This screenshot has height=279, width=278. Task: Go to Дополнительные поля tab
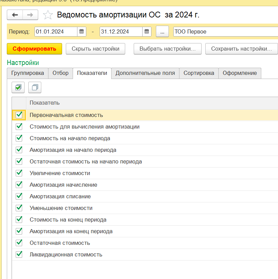click(145, 73)
